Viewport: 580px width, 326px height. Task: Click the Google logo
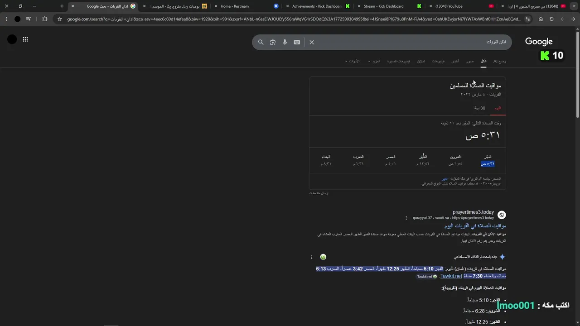[539, 42]
